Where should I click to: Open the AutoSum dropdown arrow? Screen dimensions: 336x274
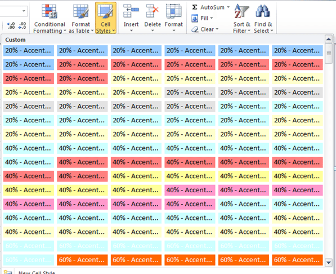pyautogui.click(x=228, y=7)
